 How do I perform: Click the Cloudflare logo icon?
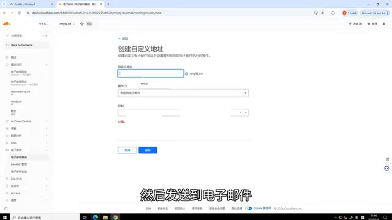tap(6, 24)
